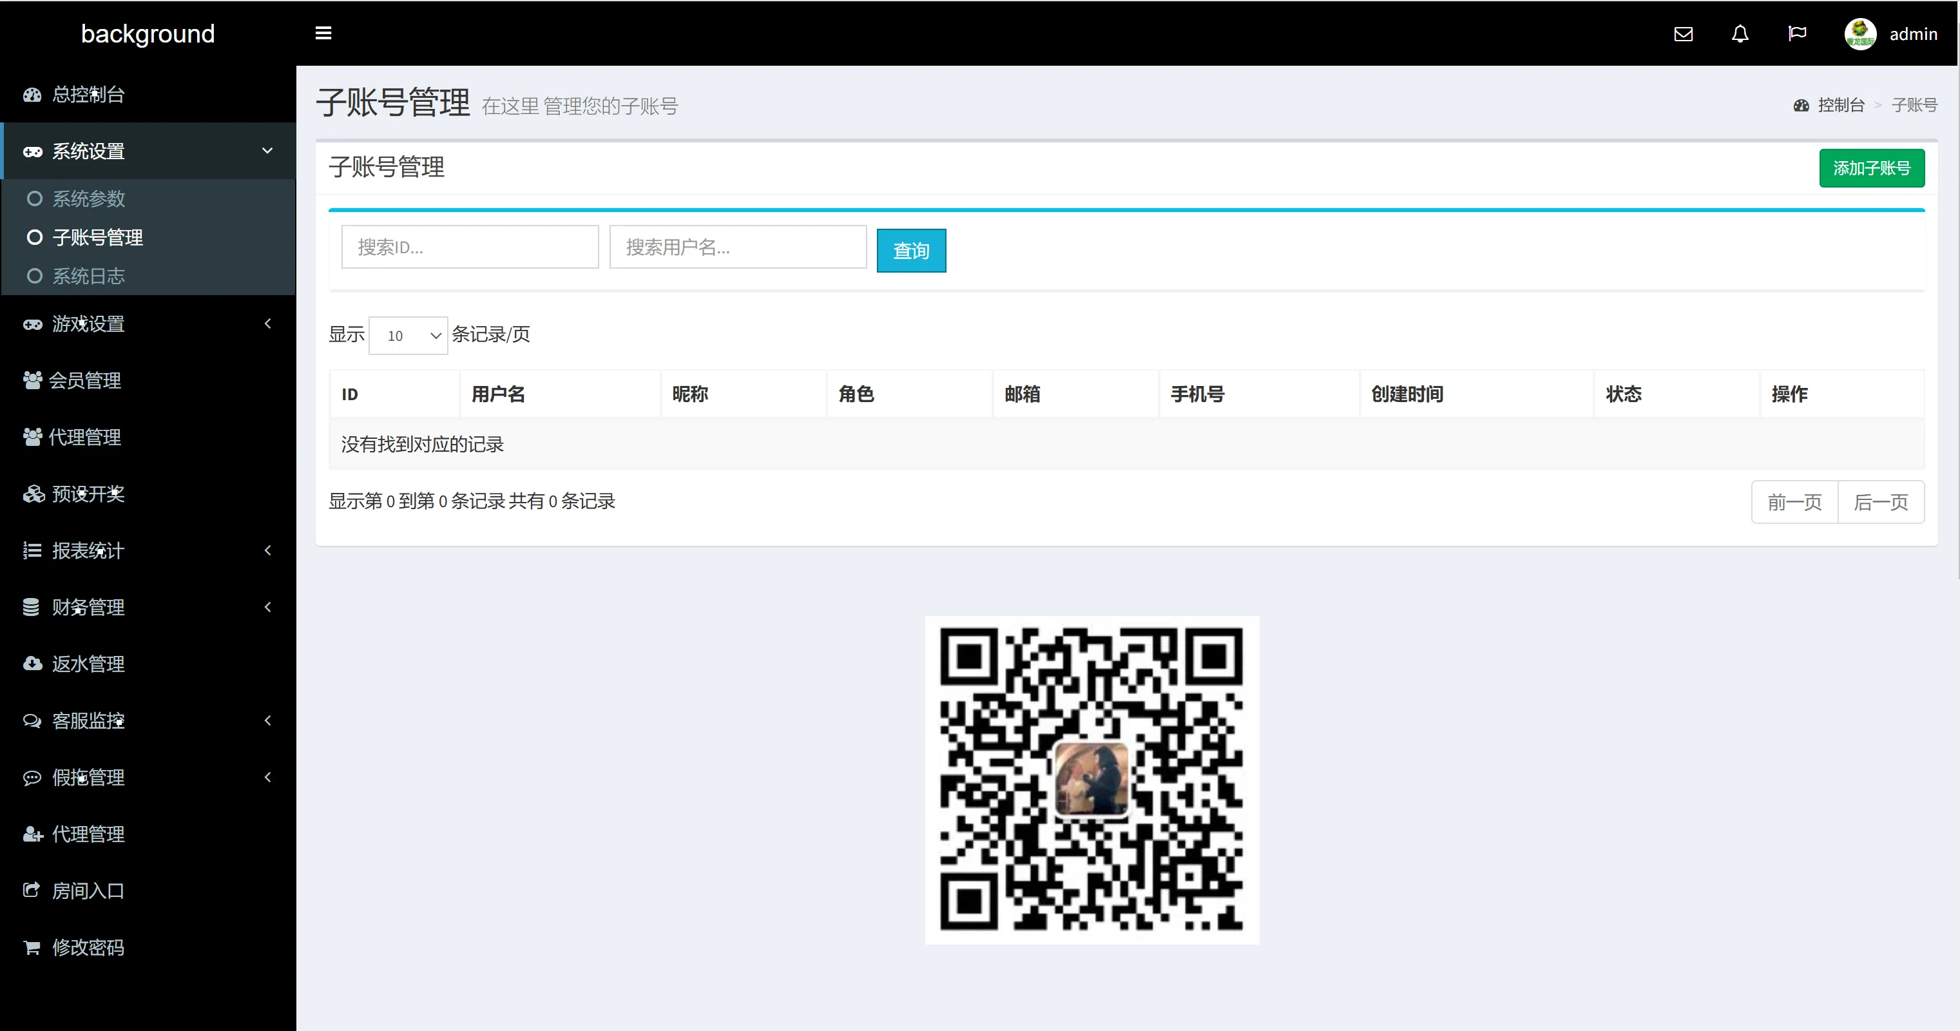Expand the 客服监控 chevron
Image resolution: width=1960 pixels, height=1031 pixels.
click(x=268, y=720)
